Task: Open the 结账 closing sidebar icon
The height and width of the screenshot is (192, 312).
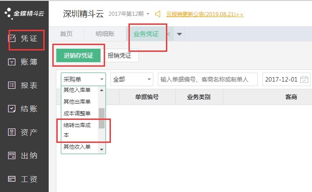Action: tap(12, 109)
